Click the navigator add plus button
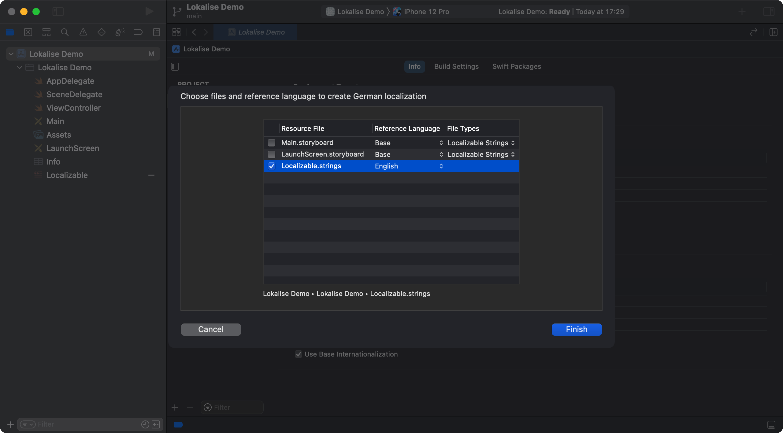This screenshot has height=433, width=783. click(x=10, y=424)
